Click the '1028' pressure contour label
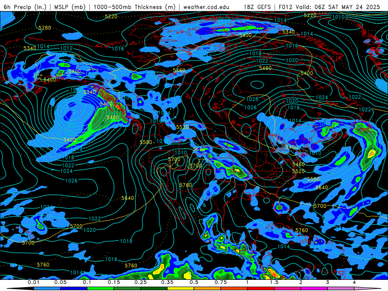388x291 pixels. pyautogui.click(x=252, y=99)
